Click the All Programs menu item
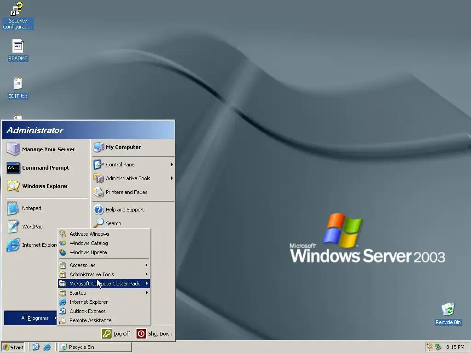471x353 pixels. pyautogui.click(x=30, y=318)
